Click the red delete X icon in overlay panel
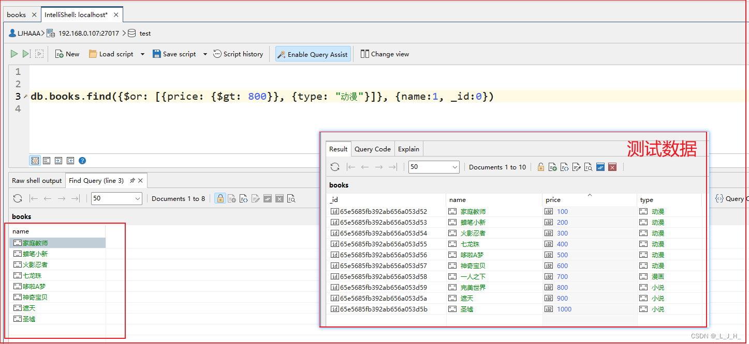This screenshot has width=749, height=344. (x=612, y=167)
